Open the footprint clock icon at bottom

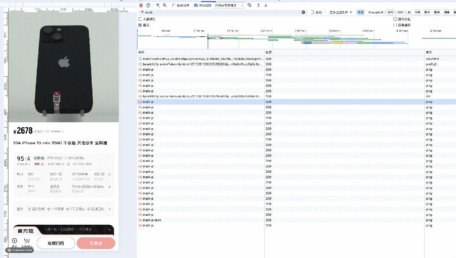pyautogui.click(x=14, y=242)
